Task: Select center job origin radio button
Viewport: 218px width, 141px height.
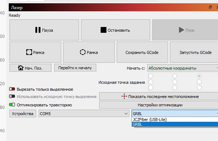Action: coord(175,82)
